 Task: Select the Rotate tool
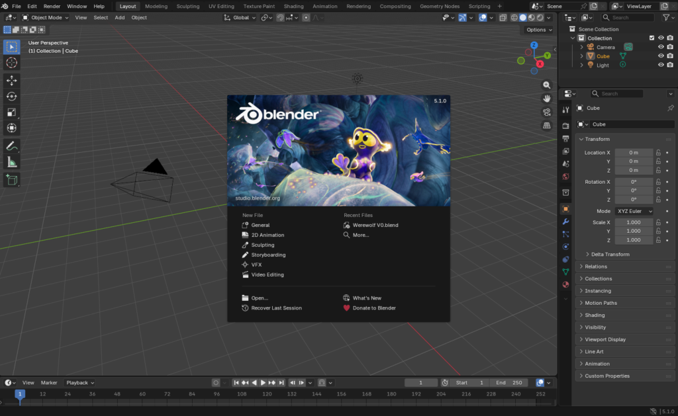coord(12,97)
